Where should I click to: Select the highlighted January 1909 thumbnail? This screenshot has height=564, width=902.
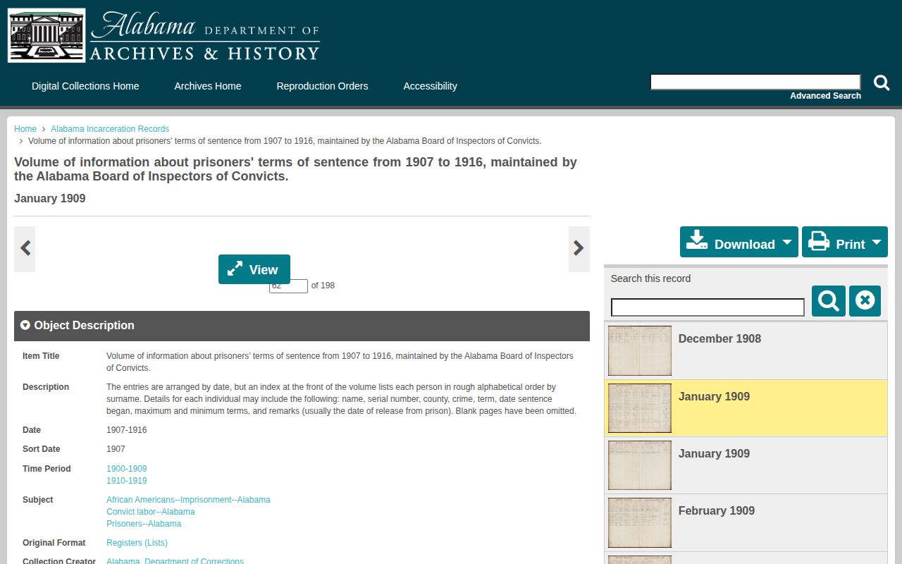click(x=640, y=408)
